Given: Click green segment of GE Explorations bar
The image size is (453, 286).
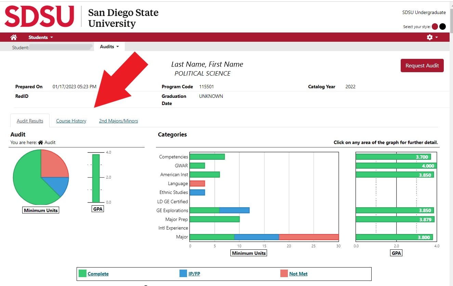Looking at the screenshot, I should [204, 210].
